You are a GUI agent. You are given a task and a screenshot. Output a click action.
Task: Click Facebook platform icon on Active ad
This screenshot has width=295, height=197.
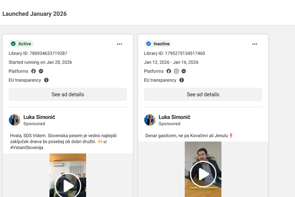(x=33, y=71)
